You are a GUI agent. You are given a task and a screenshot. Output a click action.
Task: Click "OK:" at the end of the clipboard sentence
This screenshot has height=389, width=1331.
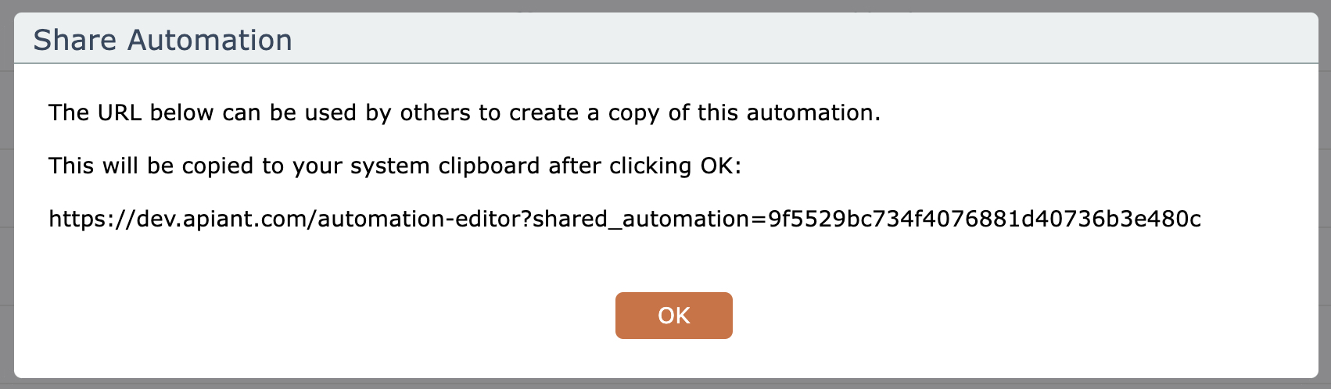(x=720, y=166)
